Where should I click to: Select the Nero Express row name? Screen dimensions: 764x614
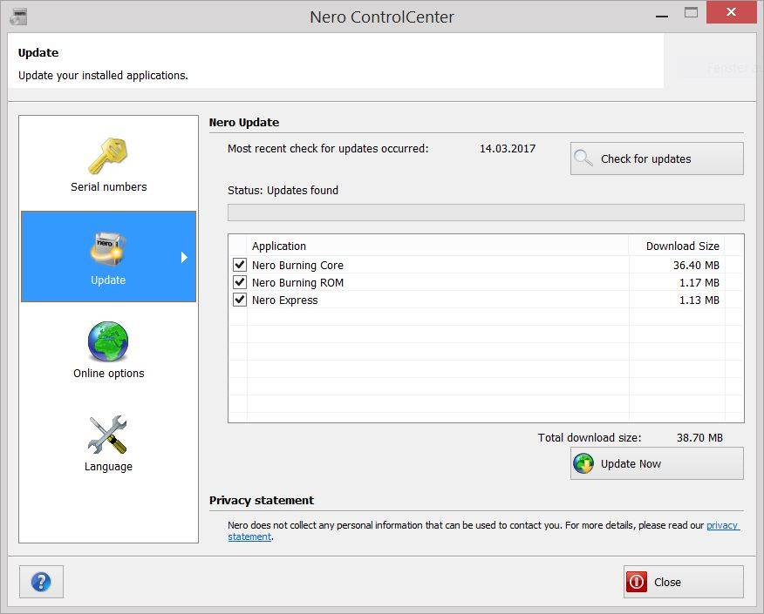[284, 300]
